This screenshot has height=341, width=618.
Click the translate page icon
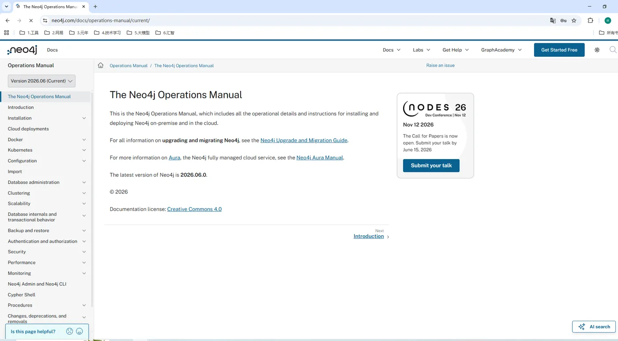tap(553, 20)
